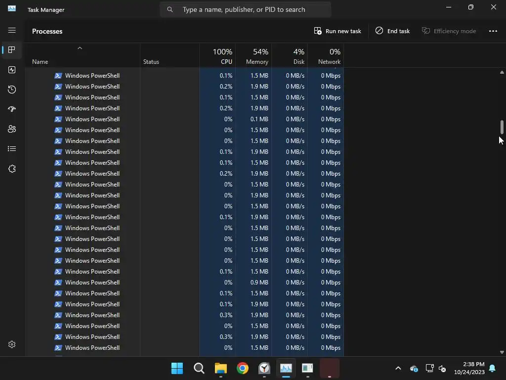Minimize the Task Manager window

[x=449, y=7]
